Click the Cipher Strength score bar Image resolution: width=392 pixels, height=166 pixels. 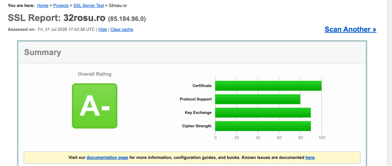tap(263, 126)
